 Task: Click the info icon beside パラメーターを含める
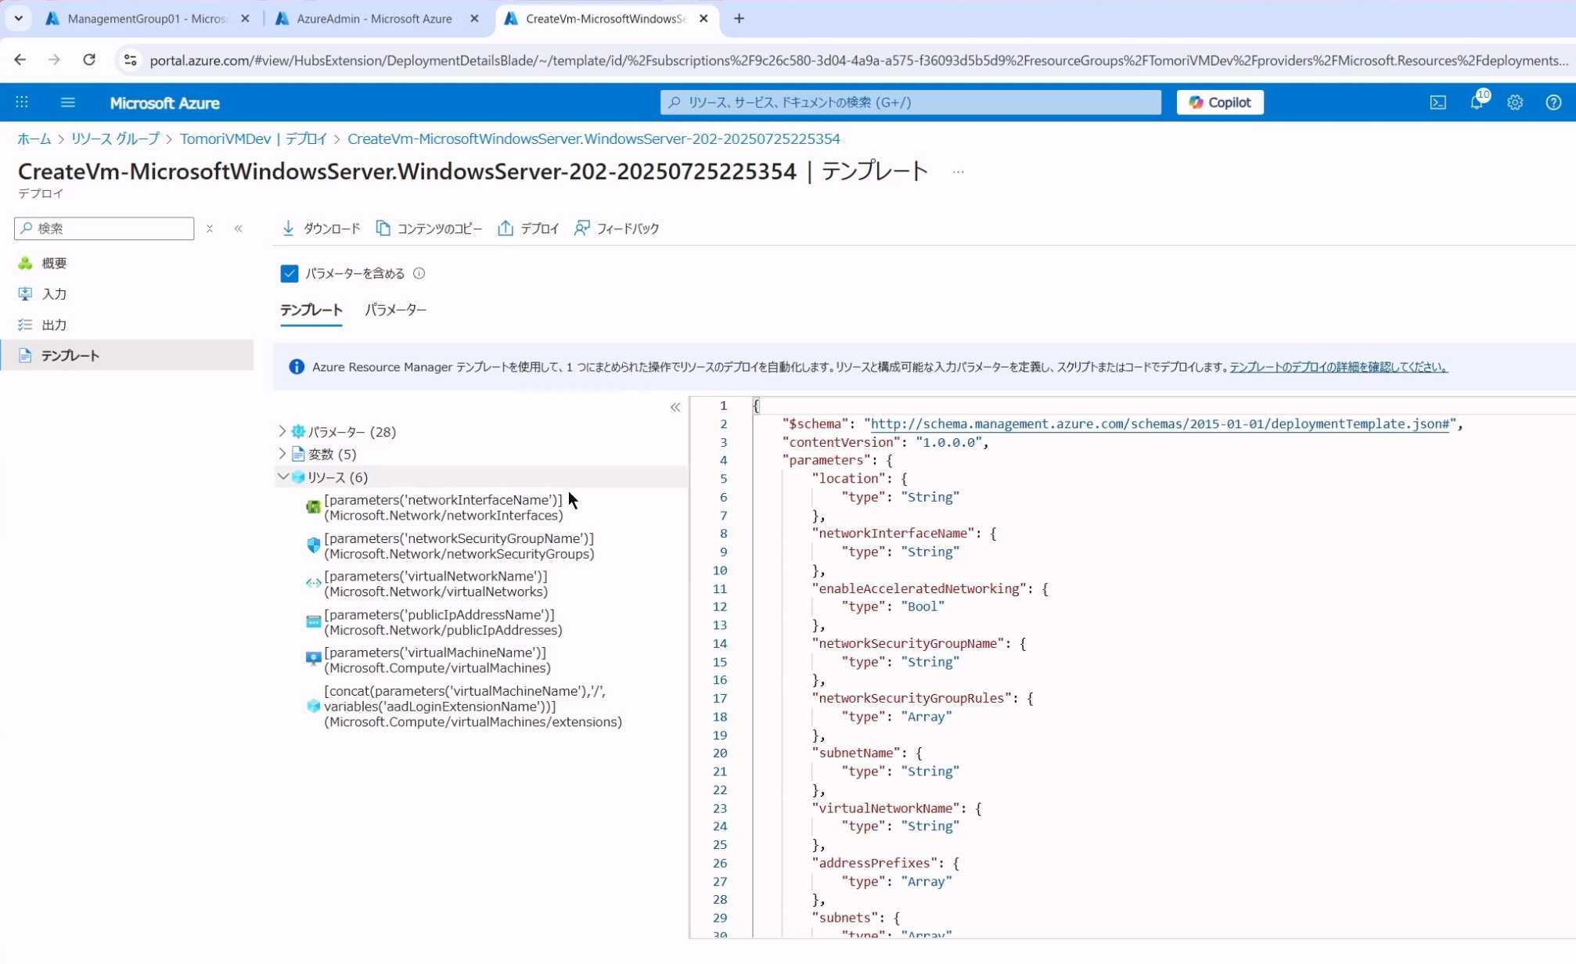419,273
